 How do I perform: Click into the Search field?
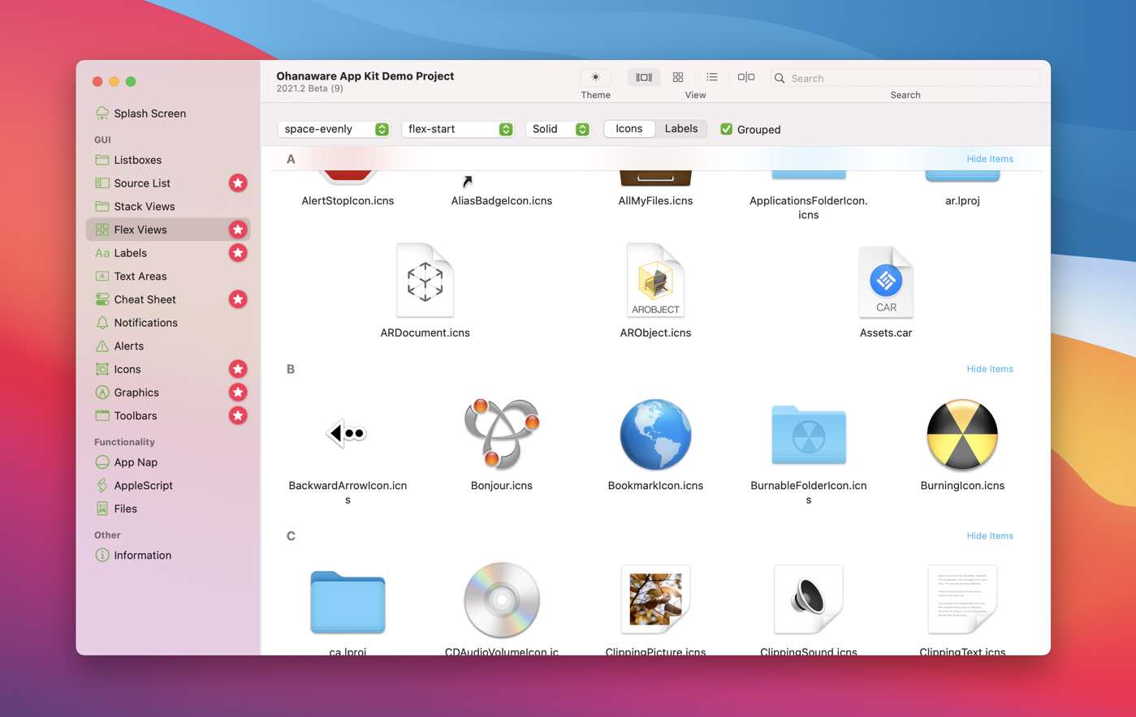(905, 78)
